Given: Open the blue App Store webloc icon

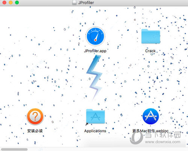Looking at the screenshot, I should pos(151,116).
